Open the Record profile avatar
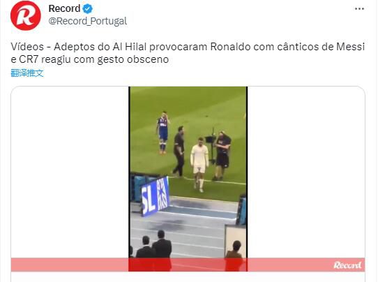Viewport: 378px width, 282px height. point(26,15)
